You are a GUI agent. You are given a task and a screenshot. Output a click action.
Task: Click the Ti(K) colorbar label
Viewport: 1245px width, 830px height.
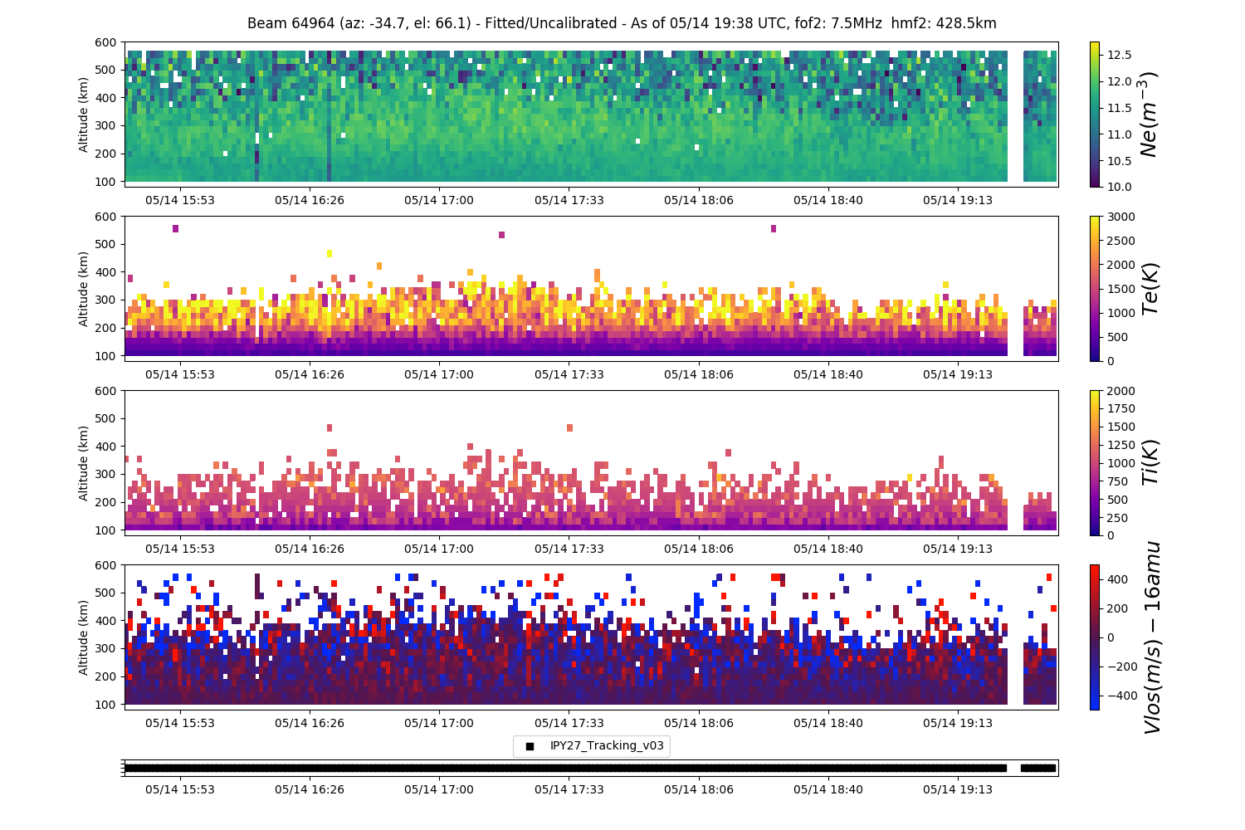coord(1150,462)
